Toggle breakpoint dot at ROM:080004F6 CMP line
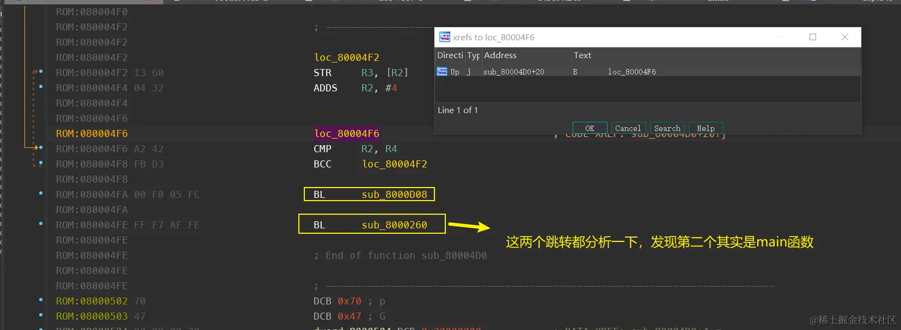Image resolution: width=901 pixels, height=330 pixels. (x=41, y=147)
